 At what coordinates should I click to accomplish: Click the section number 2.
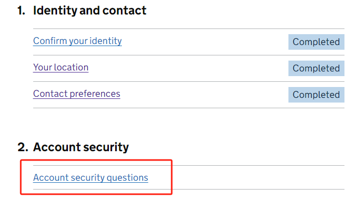click(23, 147)
